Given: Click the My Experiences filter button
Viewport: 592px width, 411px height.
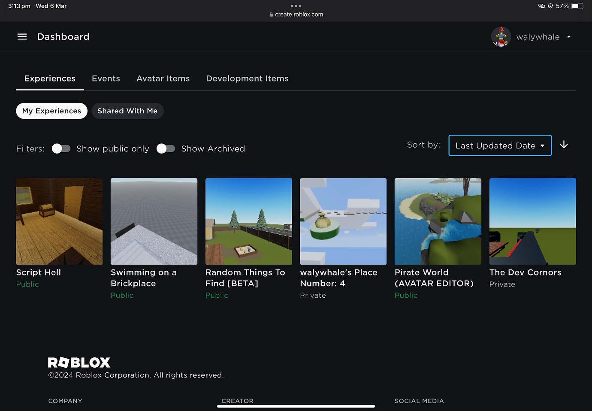Looking at the screenshot, I should [x=51, y=111].
